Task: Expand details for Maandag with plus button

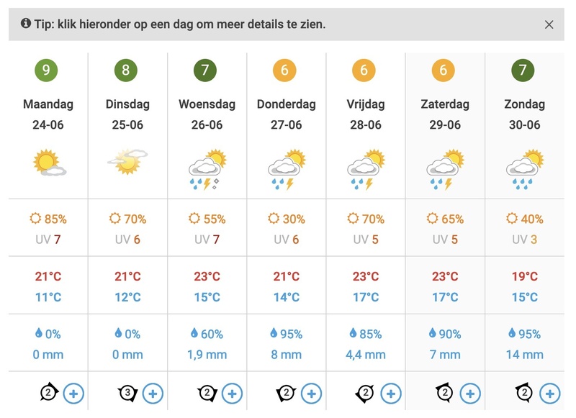Action: tap(73, 393)
